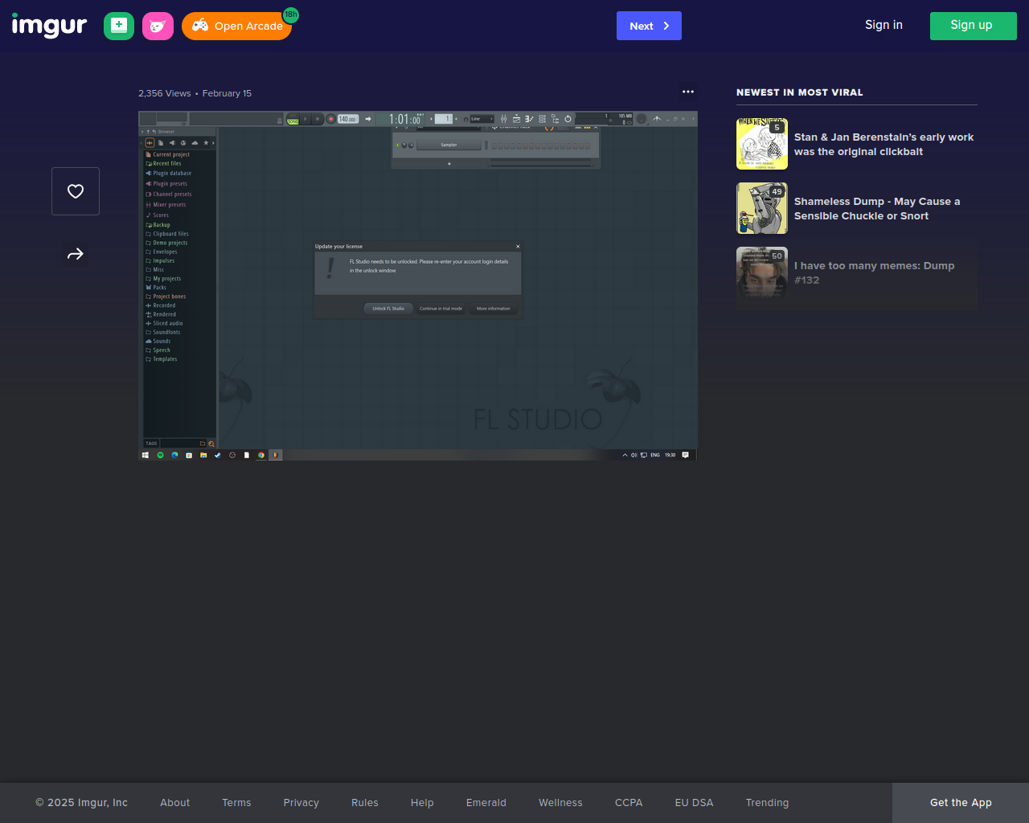Screen dimensions: 1029x823
Task: Open the Trending footer link
Action: pos(767,803)
